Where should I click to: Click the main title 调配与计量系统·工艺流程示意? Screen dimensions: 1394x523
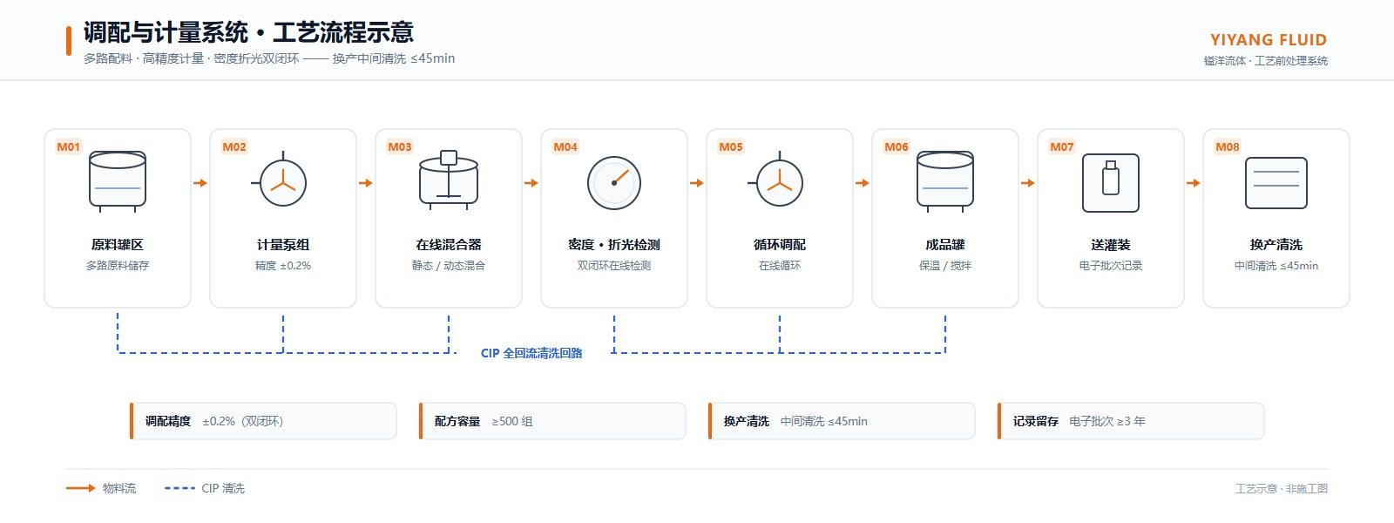[x=248, y=32]
